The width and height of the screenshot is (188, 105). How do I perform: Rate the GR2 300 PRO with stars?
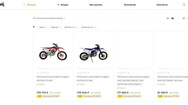[x=123, y=73]
